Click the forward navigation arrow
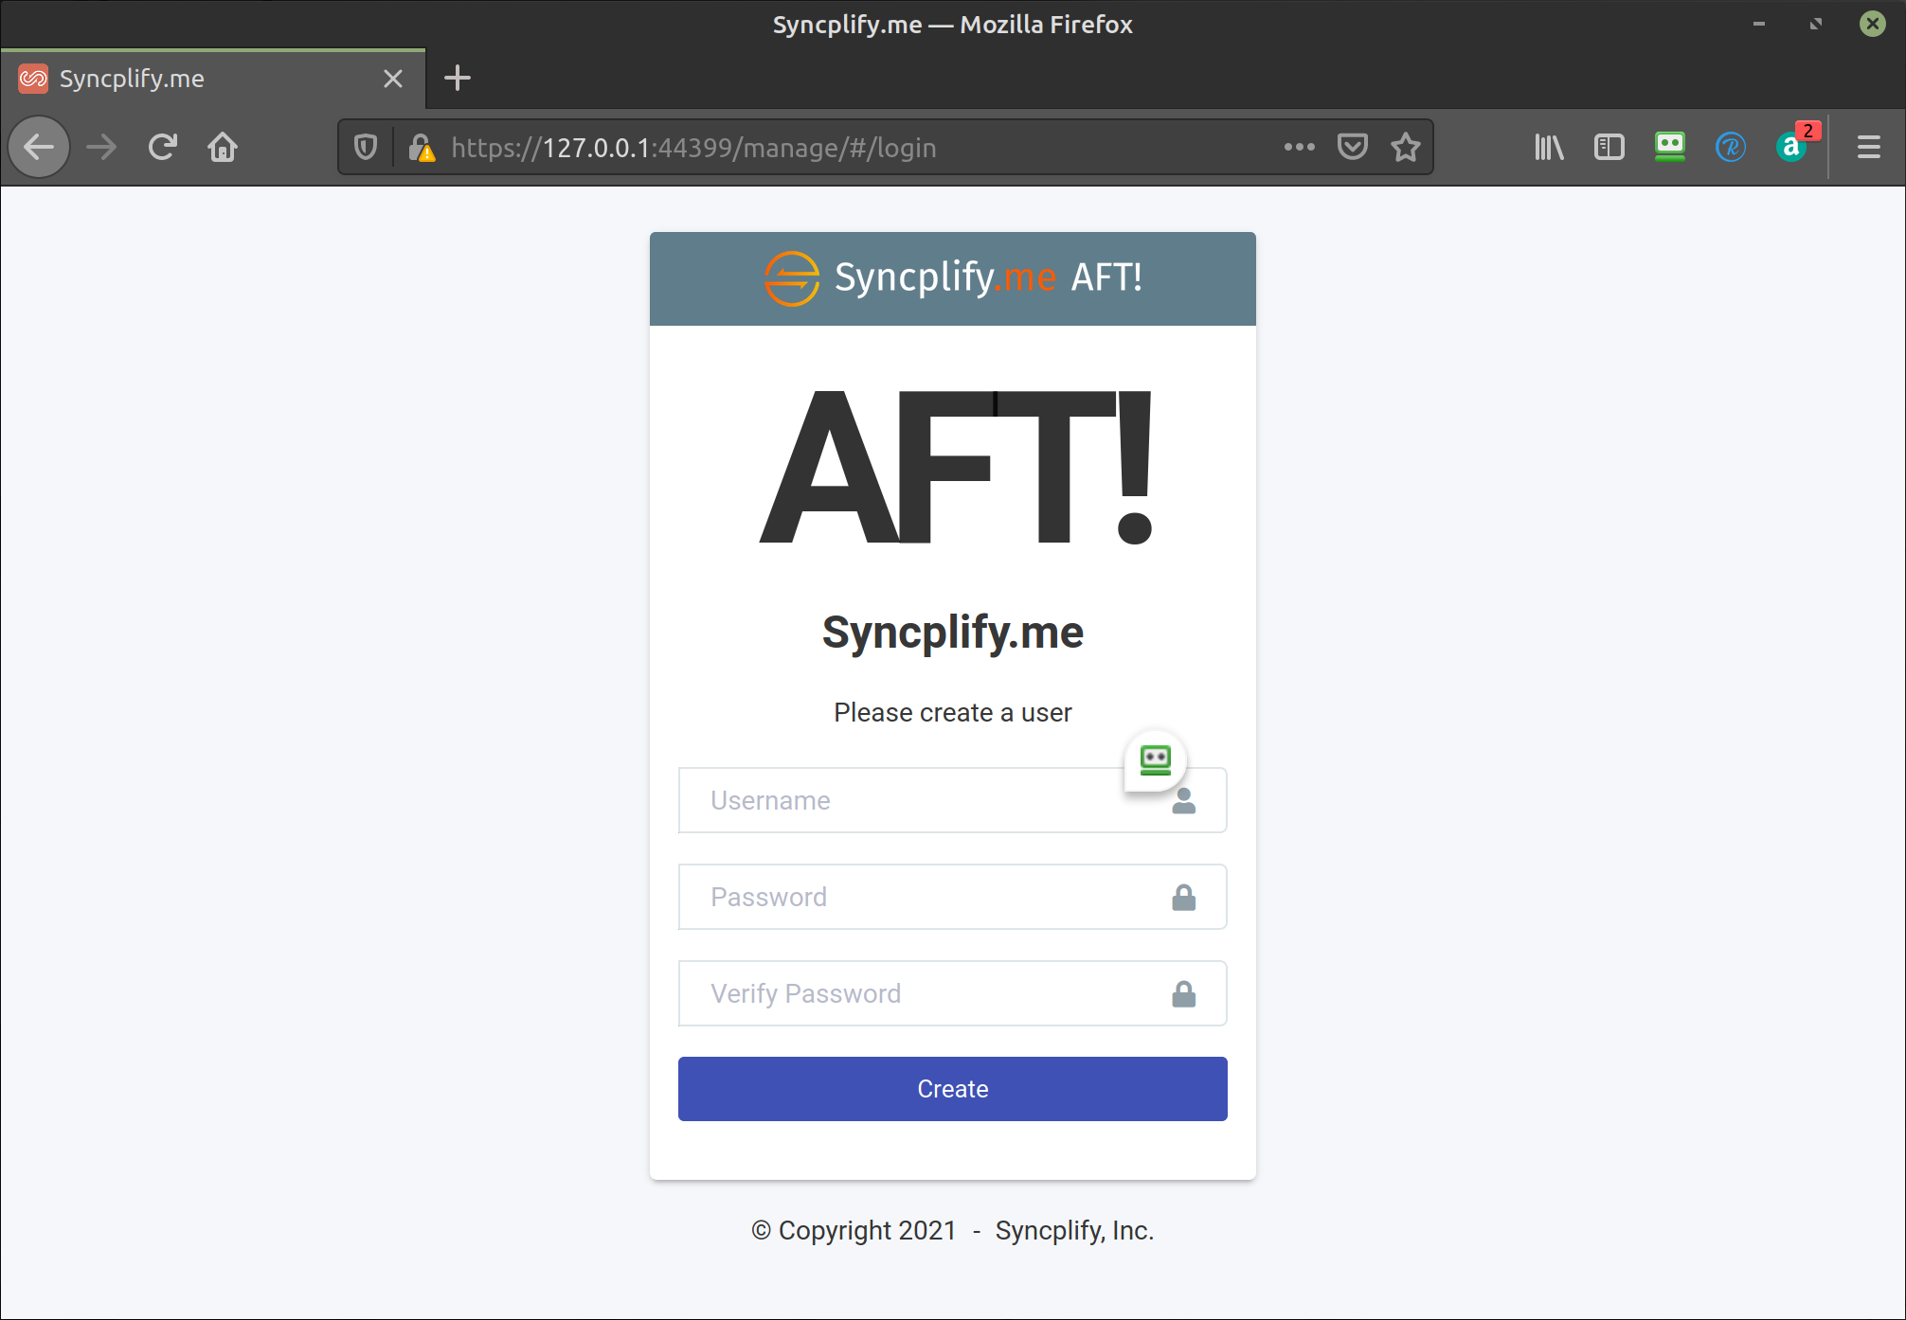 101,148
